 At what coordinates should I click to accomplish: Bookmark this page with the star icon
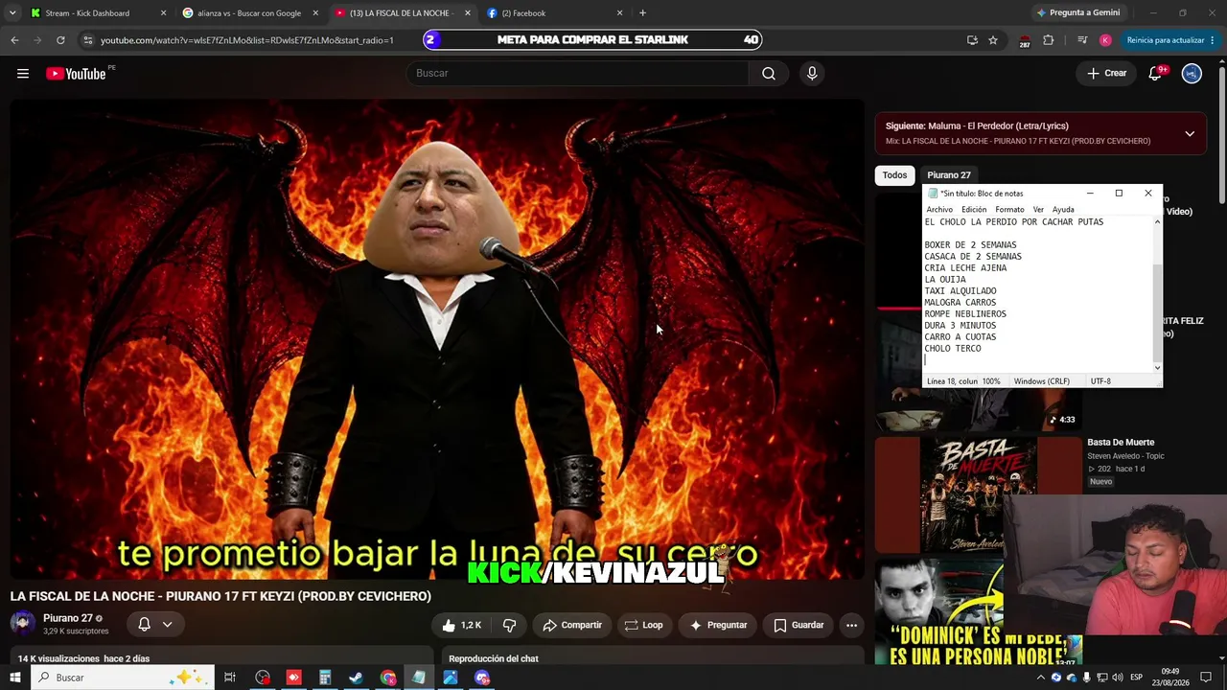993,40
